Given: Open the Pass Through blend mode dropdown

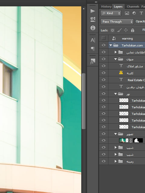Looking at the screenshot, I should click(x=117, y=22).
